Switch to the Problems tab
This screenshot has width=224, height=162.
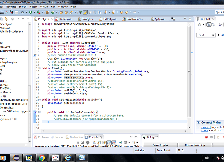42,137
